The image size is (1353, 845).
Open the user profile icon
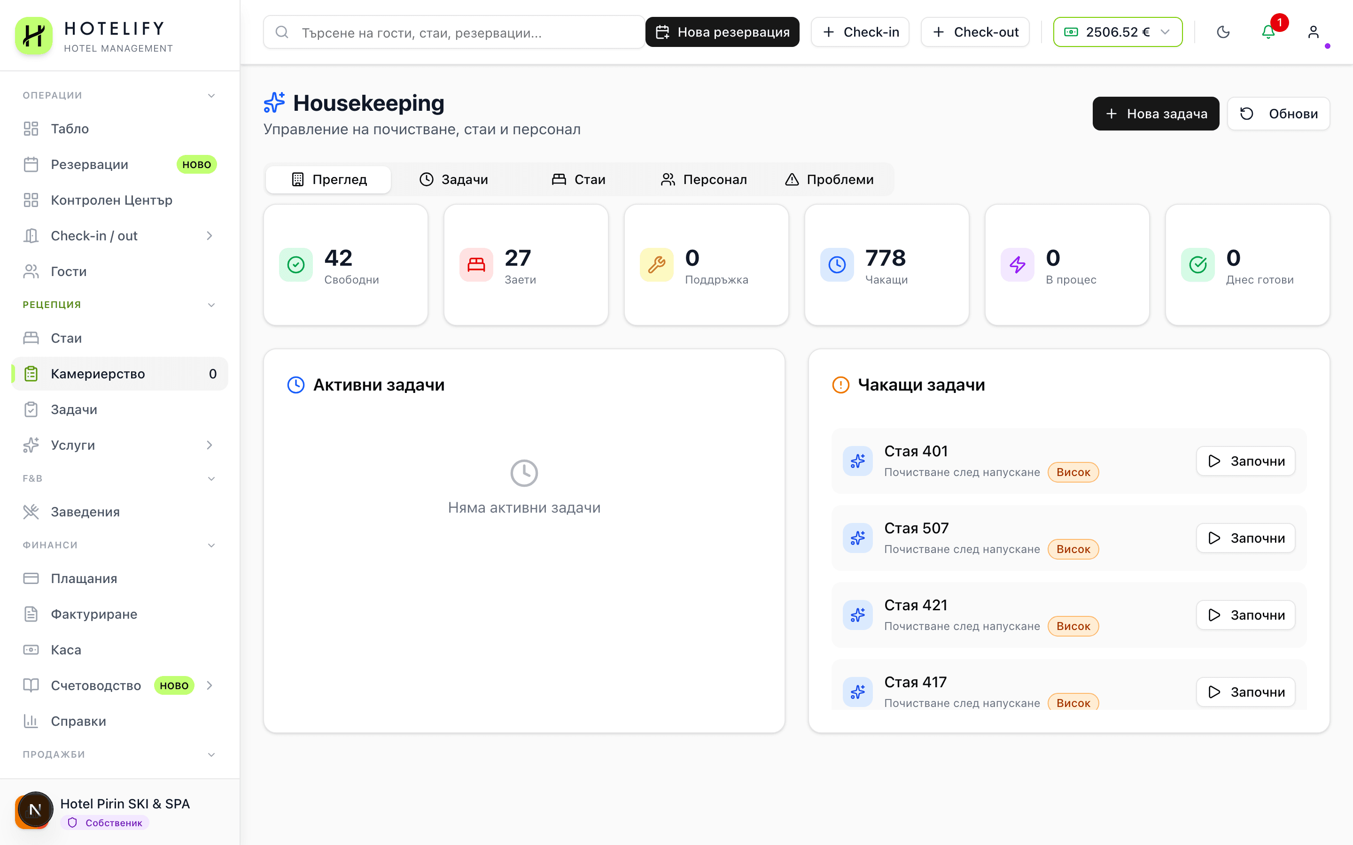point(1314,32)
